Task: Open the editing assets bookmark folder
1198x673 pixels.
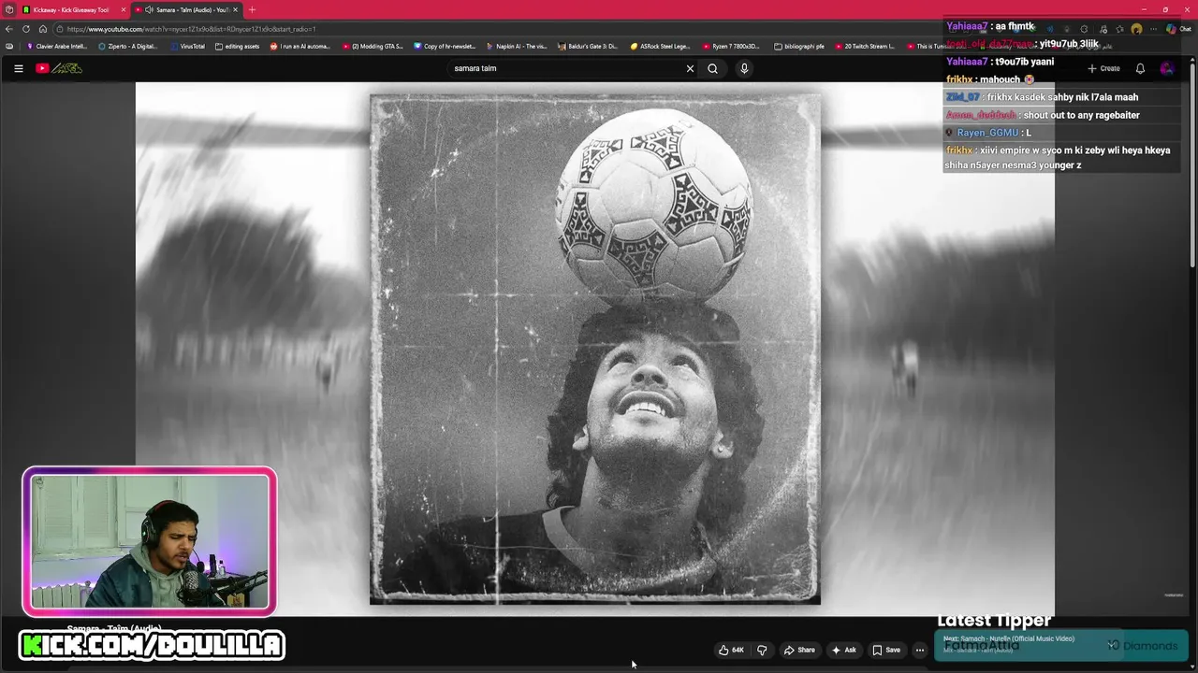Action: click(237, 46)
